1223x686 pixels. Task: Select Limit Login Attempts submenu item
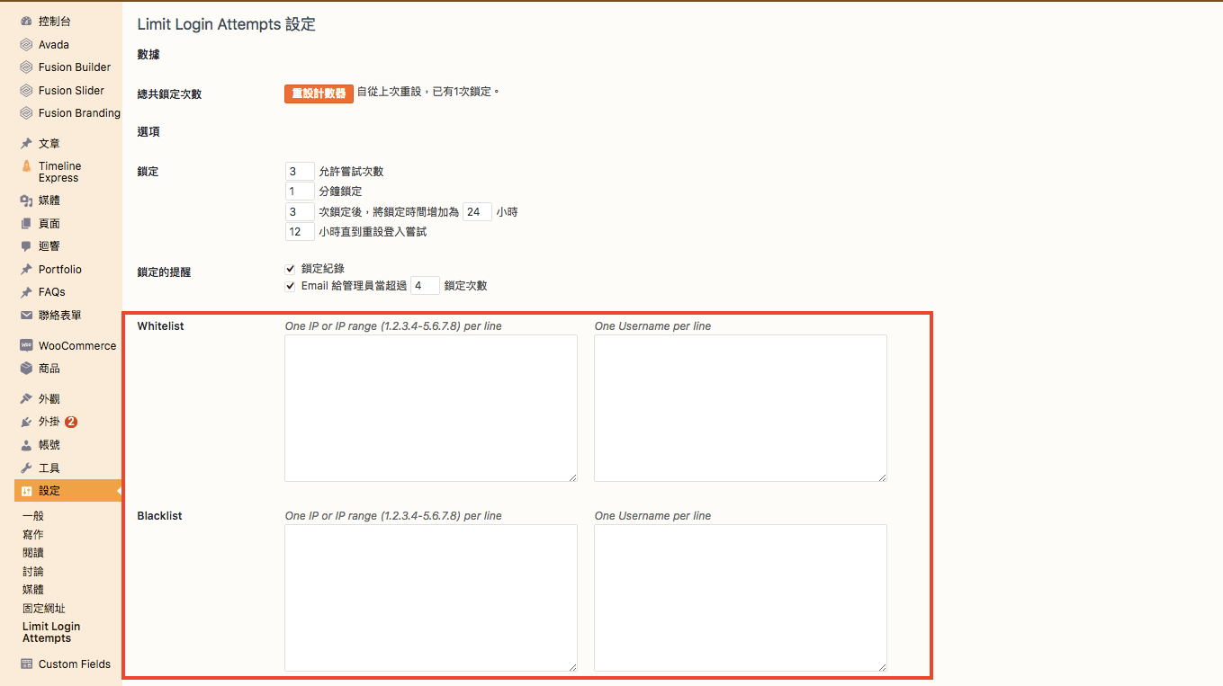(x=51, y=632)
